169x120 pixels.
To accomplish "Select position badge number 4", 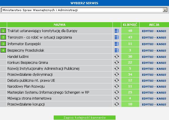I will (3, 50).
